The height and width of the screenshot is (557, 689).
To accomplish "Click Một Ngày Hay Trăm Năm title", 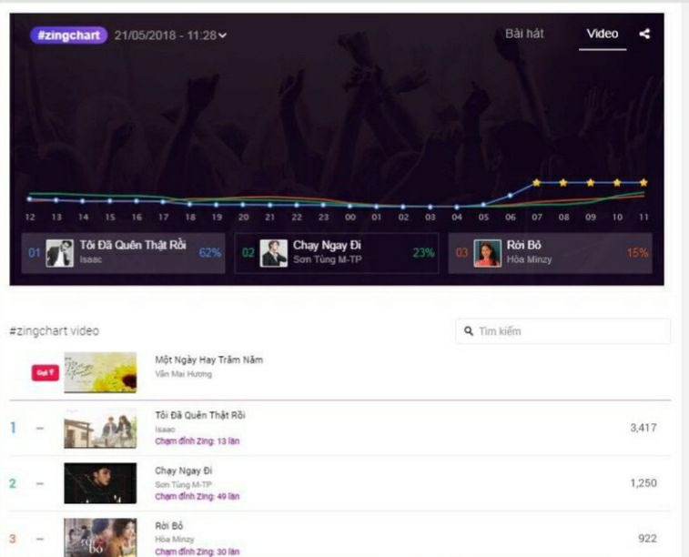I will coord(208,360).
